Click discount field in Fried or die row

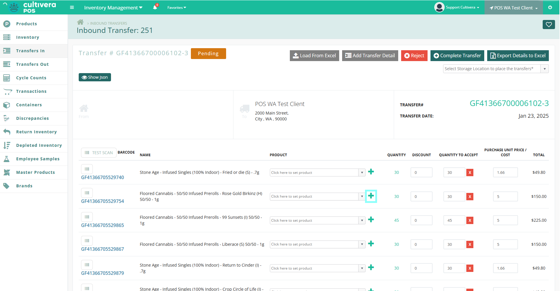click(421, 172)
